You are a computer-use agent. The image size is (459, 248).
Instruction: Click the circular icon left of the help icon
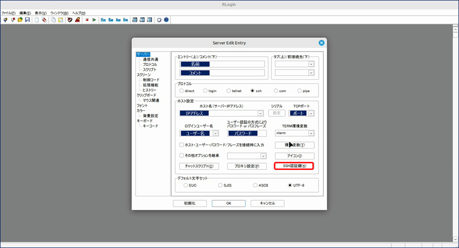(x=159, y=20)
